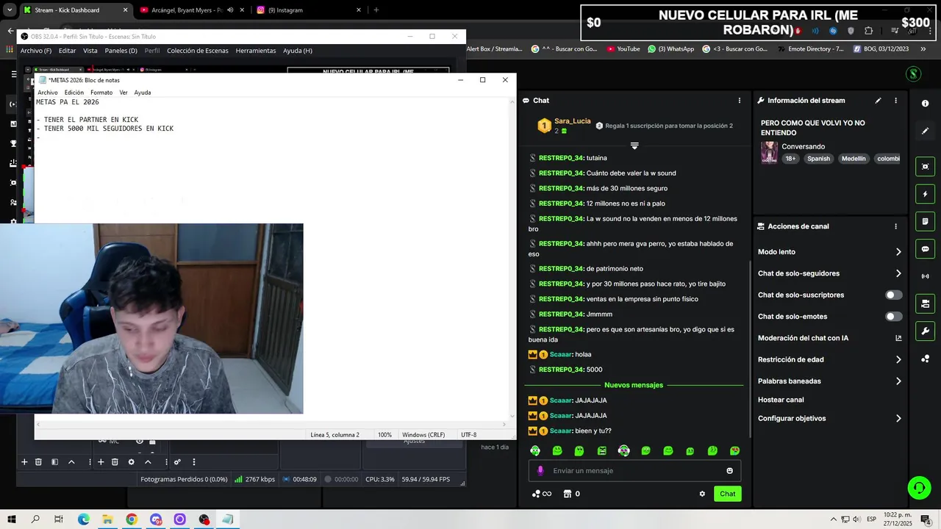Show more bookmarks with the chevron
Screen dimensions: 941x529
coord(923,49)
